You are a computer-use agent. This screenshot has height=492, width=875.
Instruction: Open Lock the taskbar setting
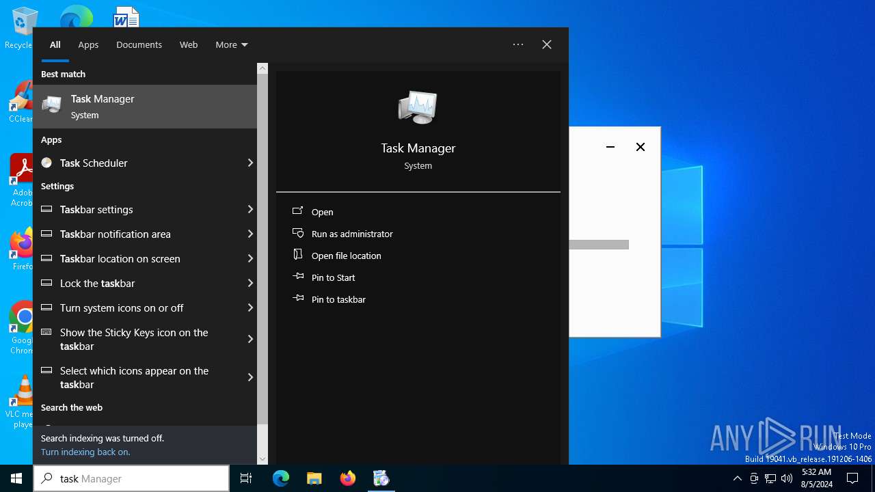pyautogui.click(x=138, y=283)
